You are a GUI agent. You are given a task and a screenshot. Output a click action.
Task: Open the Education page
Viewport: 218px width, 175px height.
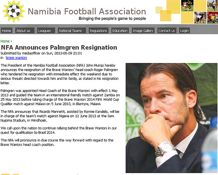pos(120,30)
